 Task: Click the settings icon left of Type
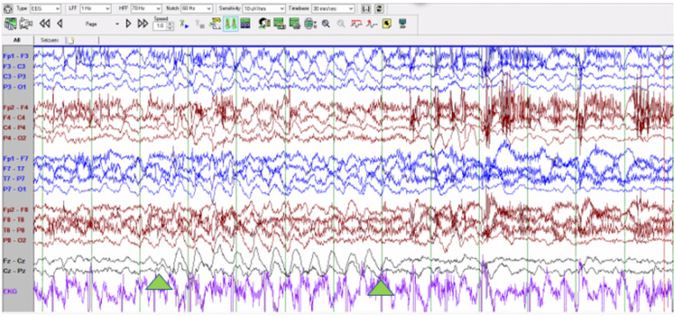(x=8, y=8)
